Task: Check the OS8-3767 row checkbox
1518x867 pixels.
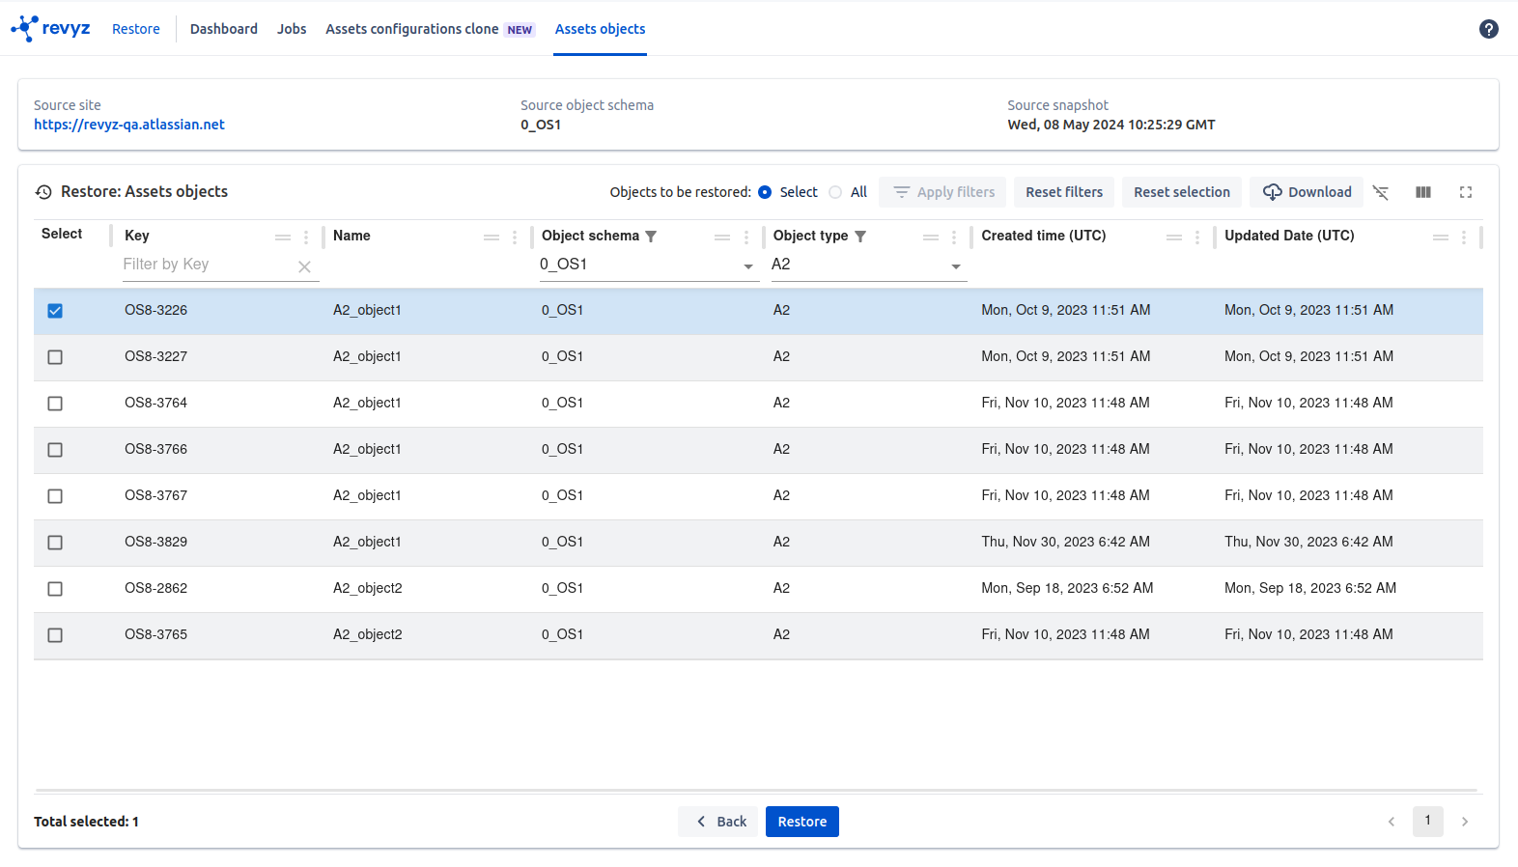Action: (x=55, y=496)
